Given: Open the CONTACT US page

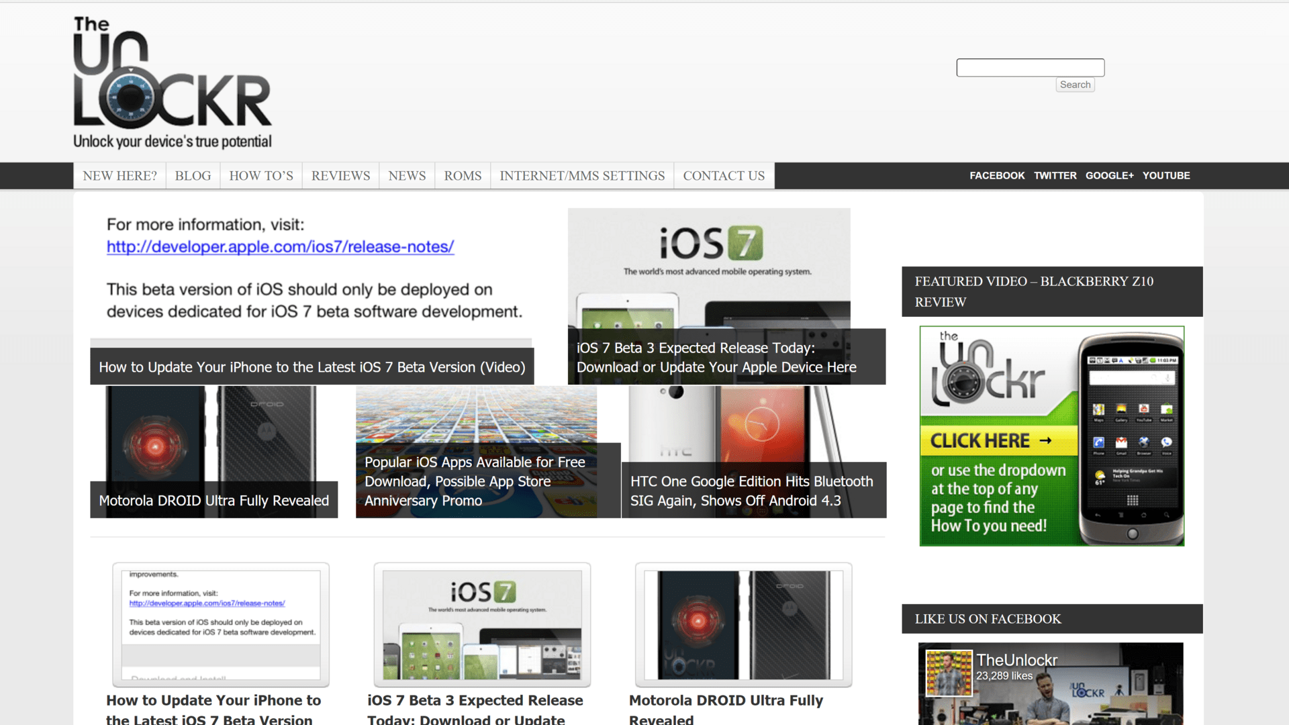Looking at the screenshot, I should pos(724,176).
